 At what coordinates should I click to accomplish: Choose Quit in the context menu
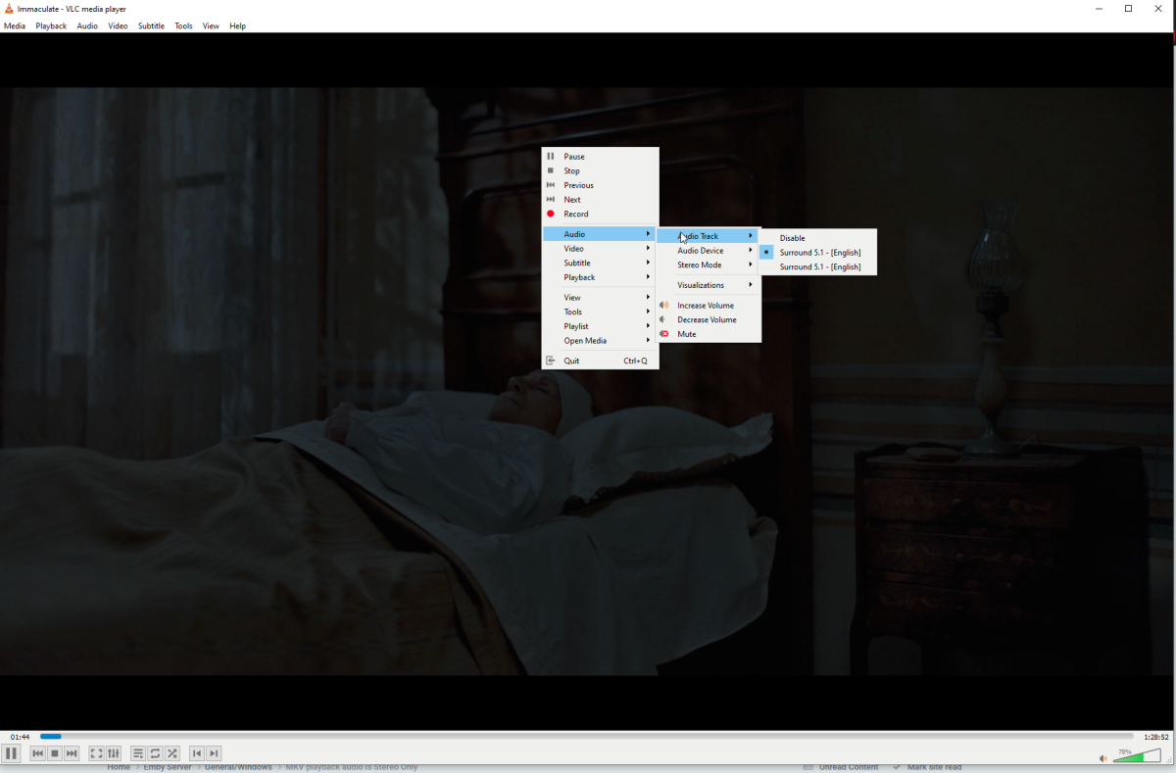coord(601,361)
